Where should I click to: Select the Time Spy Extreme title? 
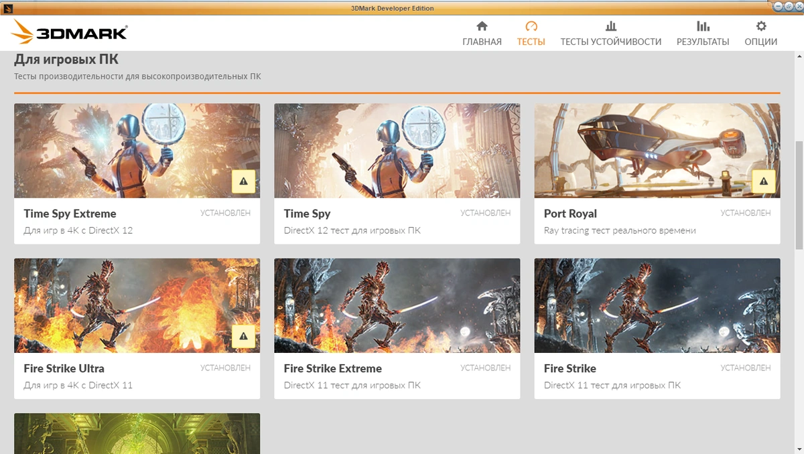pyautogui.click(x=70, y=214)
